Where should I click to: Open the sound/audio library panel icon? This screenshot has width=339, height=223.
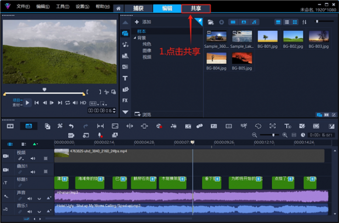coord(125,44)
